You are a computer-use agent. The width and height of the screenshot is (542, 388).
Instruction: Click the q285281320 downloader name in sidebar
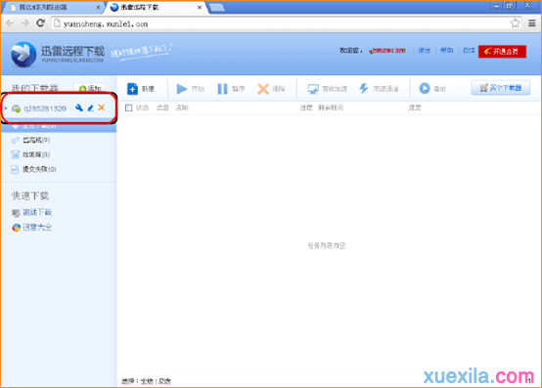pyautogui.click(x=45, y=108)
